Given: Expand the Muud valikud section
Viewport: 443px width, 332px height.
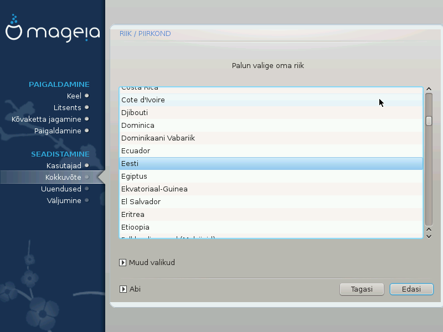Looking at the screenshot, I should pyautogui.click(x=122, y=263).
